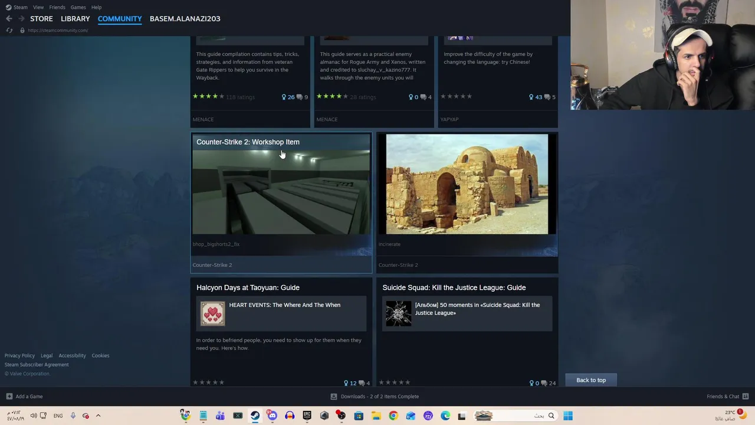The height and width of the screenshot is (425, 755).
Task: Open Microsoft Store from the taskbar
Action: (359, 416)
